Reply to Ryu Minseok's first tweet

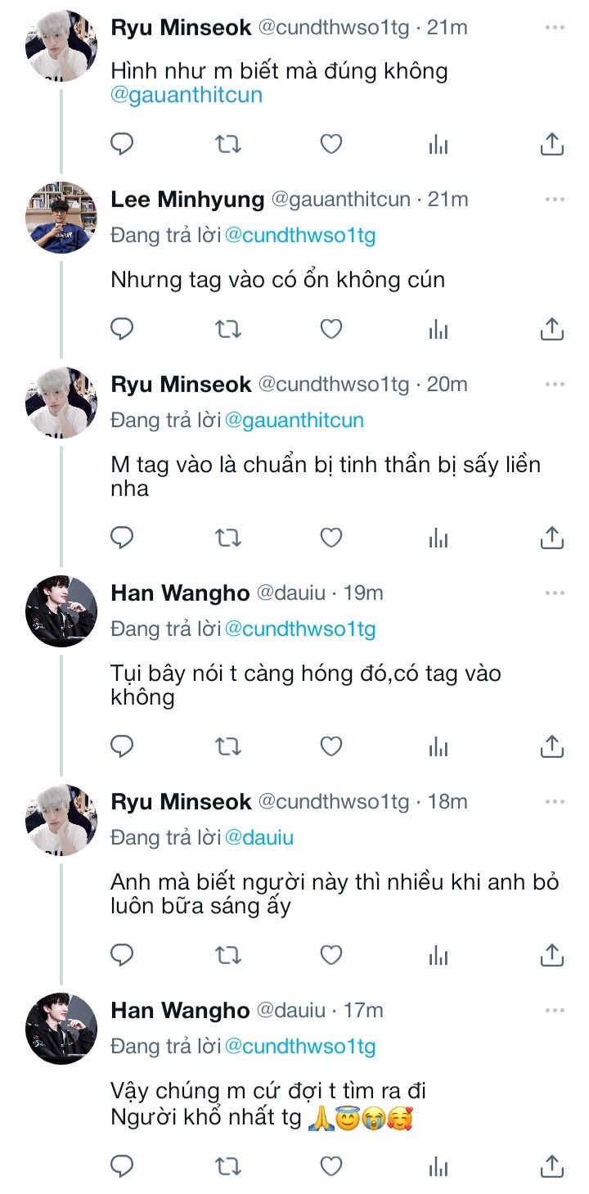coord(122,145)
